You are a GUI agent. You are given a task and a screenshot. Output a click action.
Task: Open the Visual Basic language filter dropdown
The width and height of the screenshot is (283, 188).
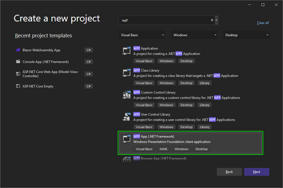click(x=142, y=35)
